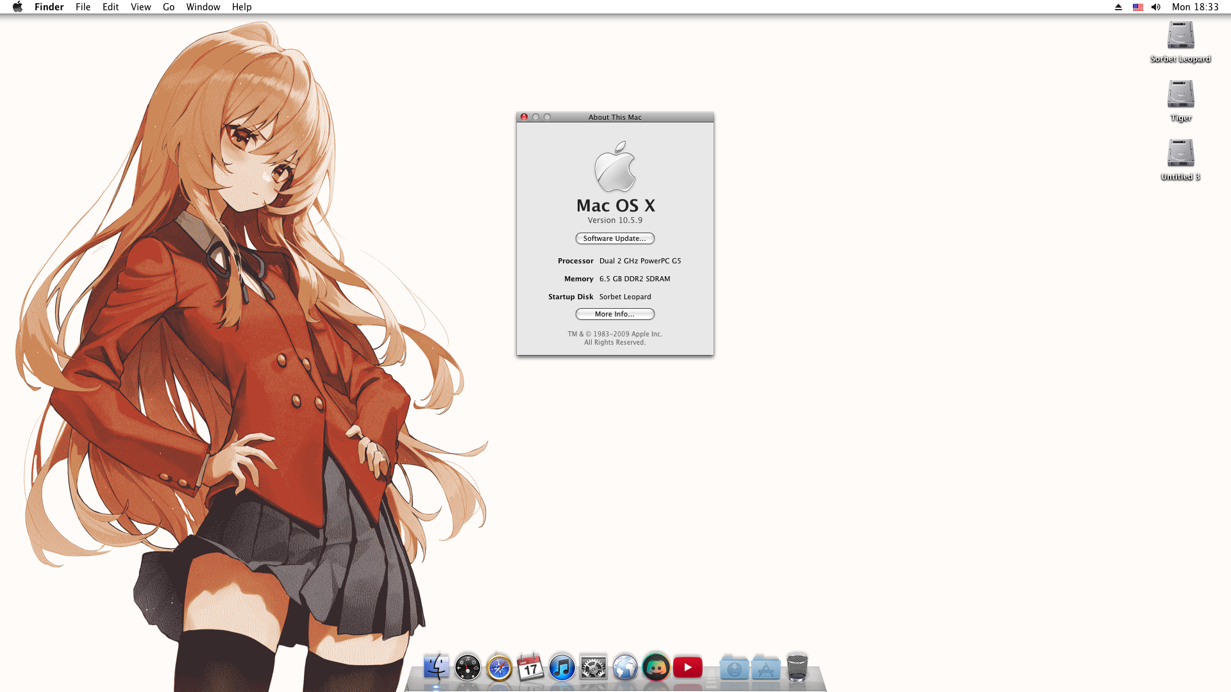Click the Mac OS X heading text
1231x692 pixels.
click(615, 205)
